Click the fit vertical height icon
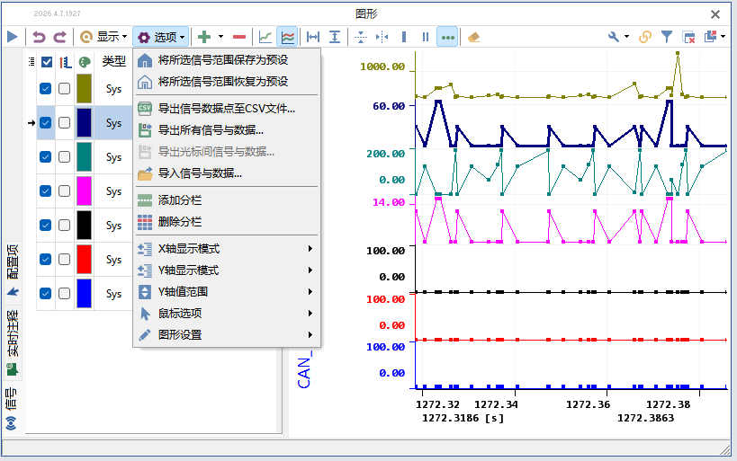 tap(335, 37)
